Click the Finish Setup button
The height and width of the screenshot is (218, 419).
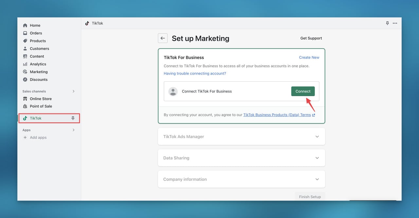click(x=310, y=197)
